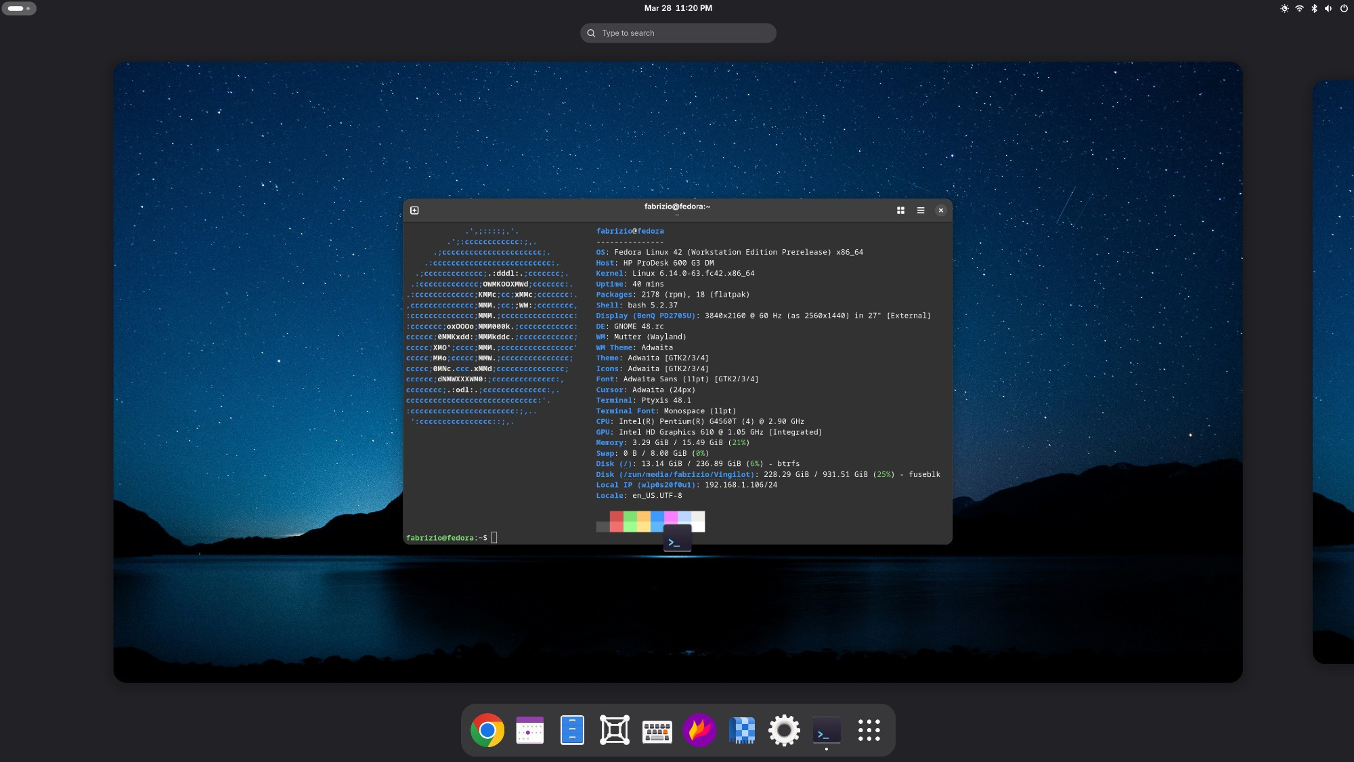This screenshot has height=762, width=1354.
Task: Switch to the second workspace thumbnail
Action: [x=1333, y=372]
